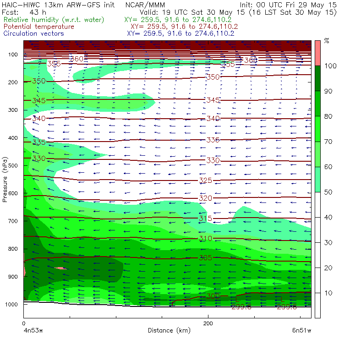Viewport: 339px width, 339px height.
Task: Click the 'HAIC-HIWC 13km ARW-GFS init' title
Action: click(58, 5)
